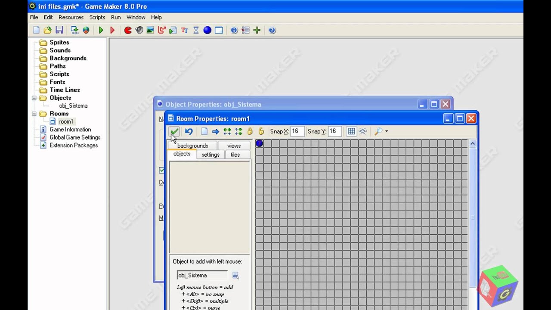This screenshot has width=551, height=310.
Task: Open the Scripts menu
Action: 97,17
